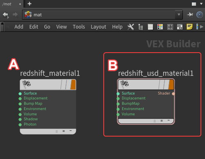205x159 pixels.
Task: Click Surface input of redshift_material1
Action: 20,94
